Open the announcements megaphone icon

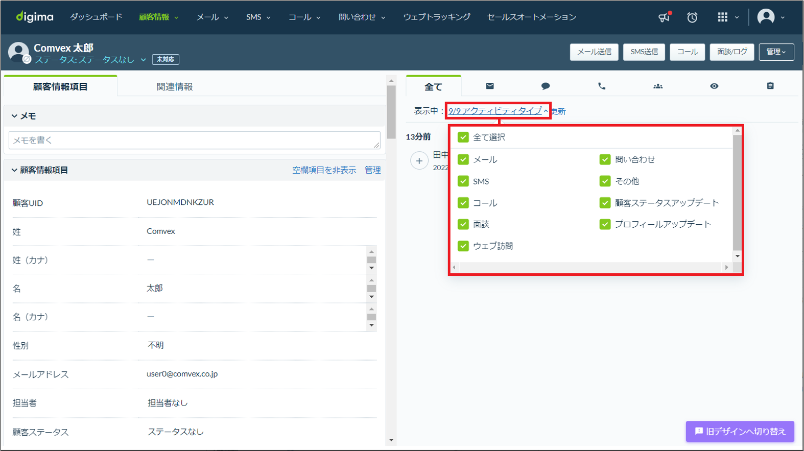coord(664,17)
